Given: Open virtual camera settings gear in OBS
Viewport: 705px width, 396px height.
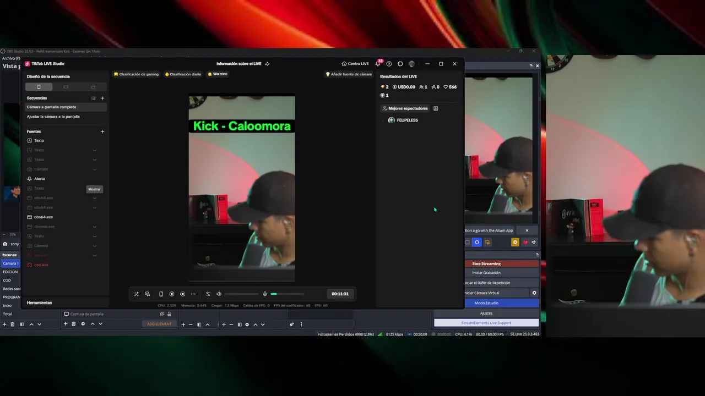Looking at the screenshot, I should pos(534,293).
